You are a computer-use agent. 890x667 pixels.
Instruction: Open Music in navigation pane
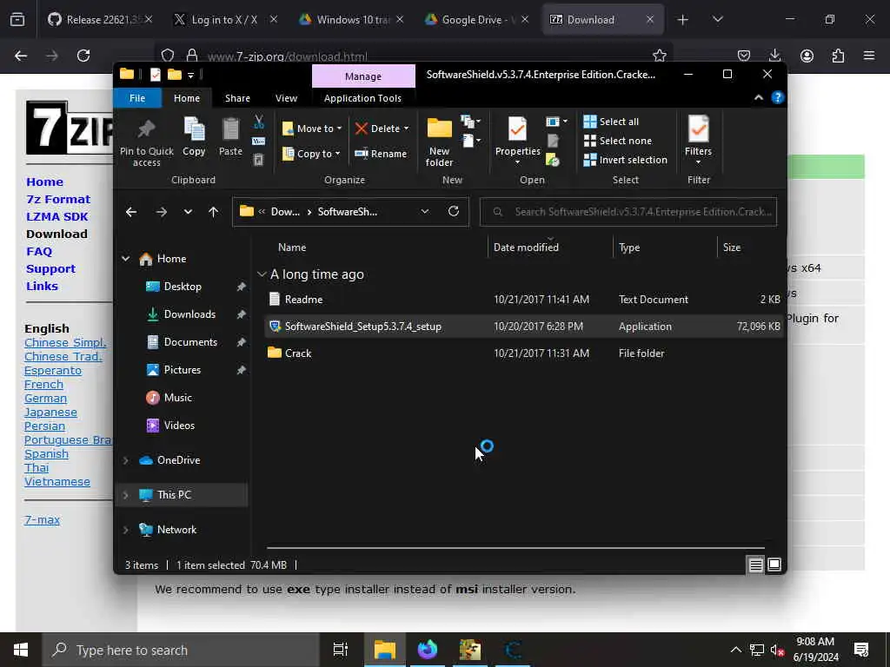pyautogui.click(x=177, y=398)
